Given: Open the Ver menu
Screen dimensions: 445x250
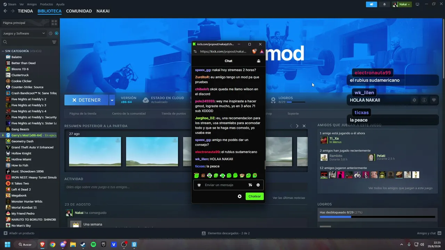Looking at the screenshot, I should 22,4.
